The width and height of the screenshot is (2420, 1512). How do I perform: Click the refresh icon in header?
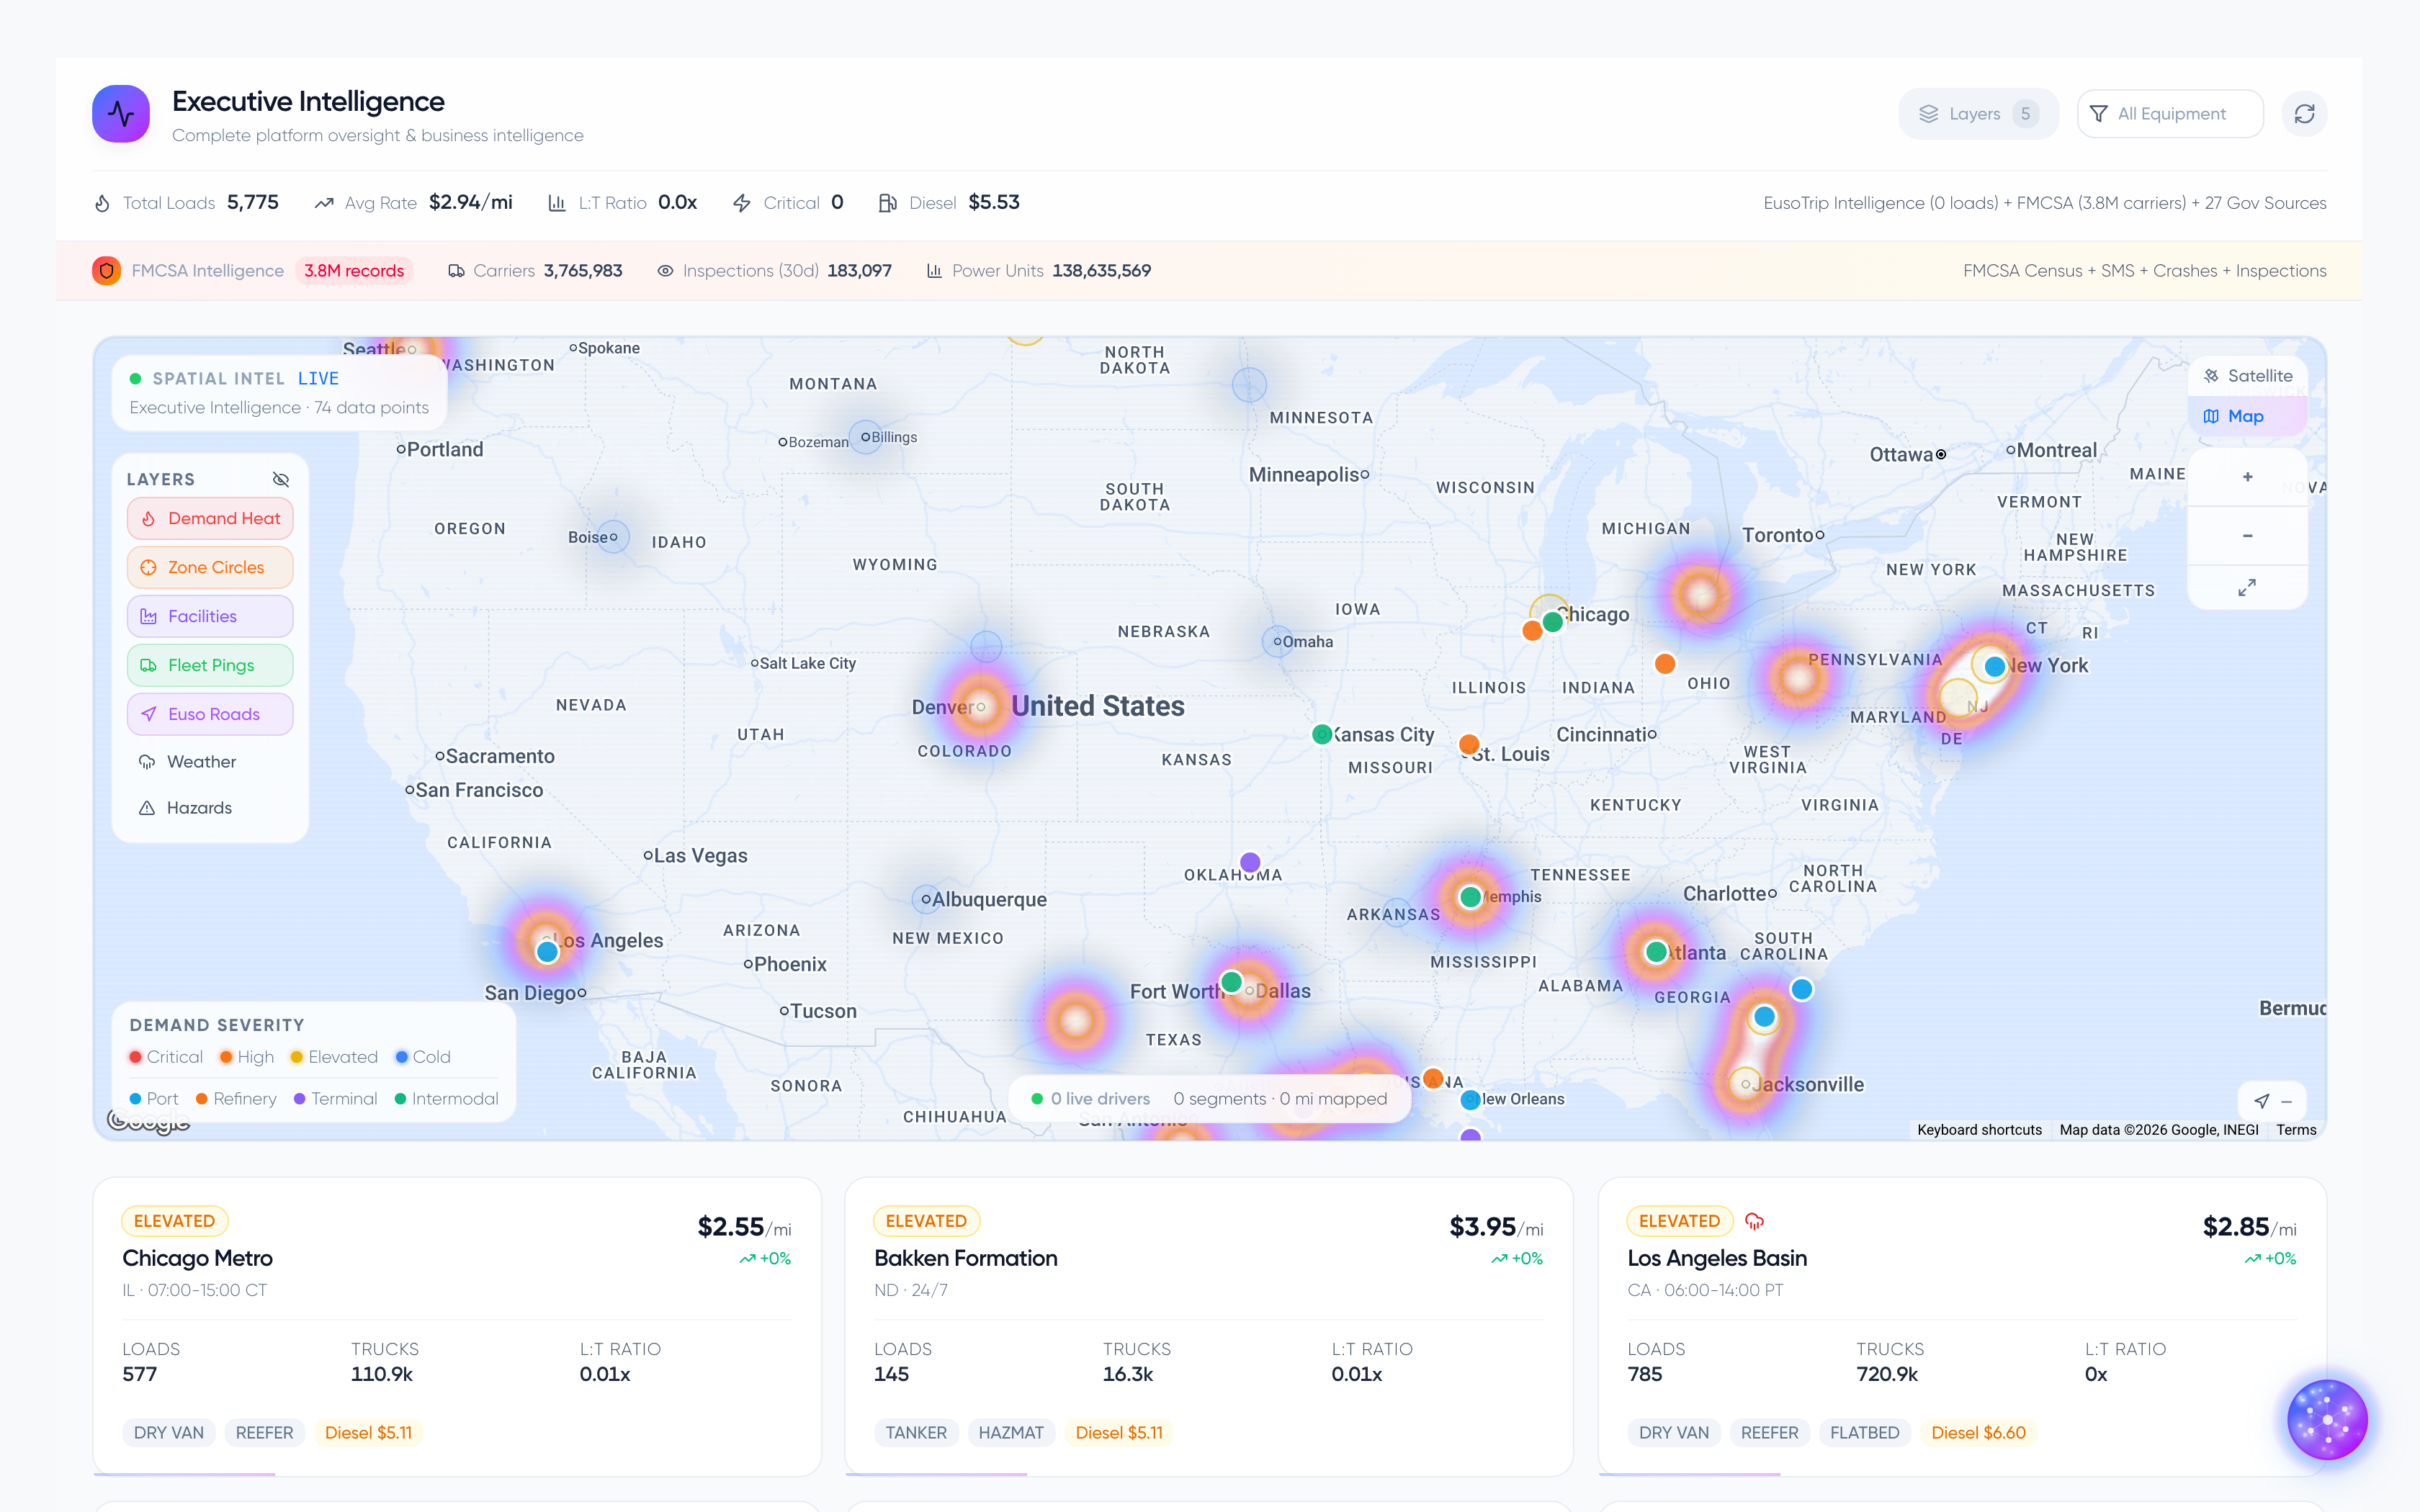click(x=2304, y=114)
